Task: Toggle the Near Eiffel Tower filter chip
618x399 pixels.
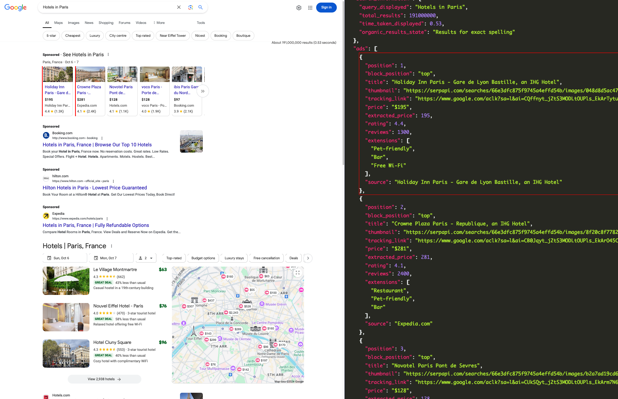Action: point(173,36)
